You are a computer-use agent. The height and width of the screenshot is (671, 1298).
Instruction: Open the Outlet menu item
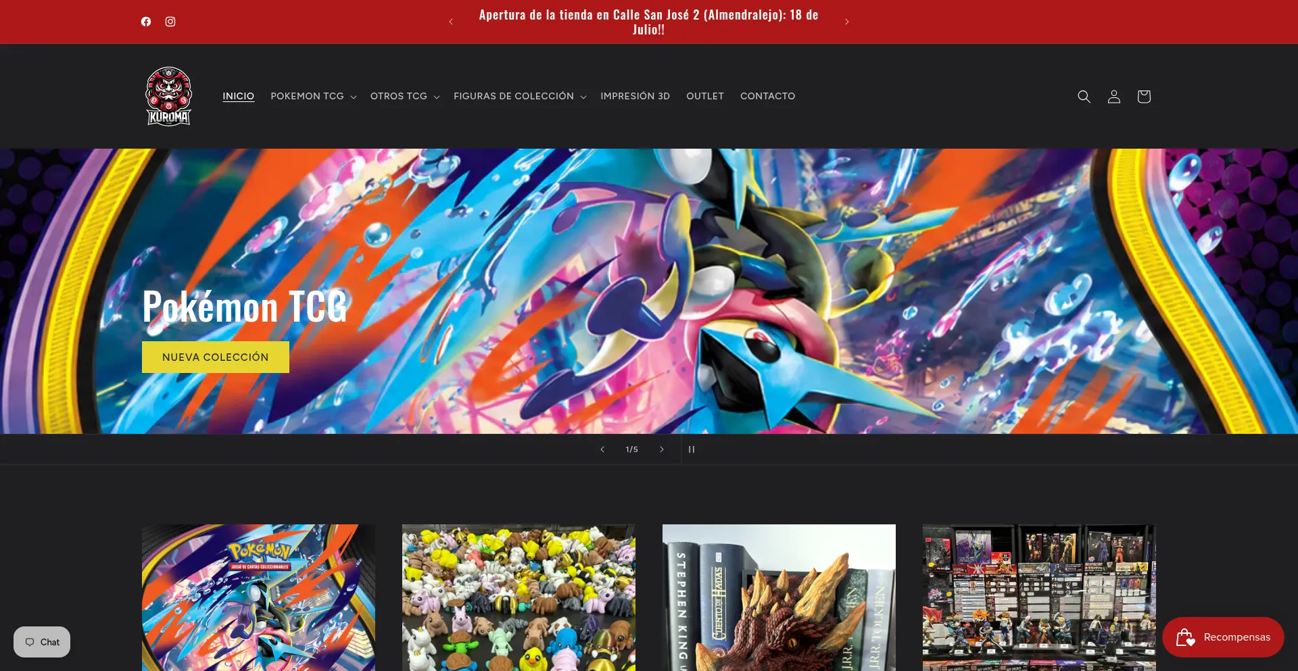click(x=705, y=96)
